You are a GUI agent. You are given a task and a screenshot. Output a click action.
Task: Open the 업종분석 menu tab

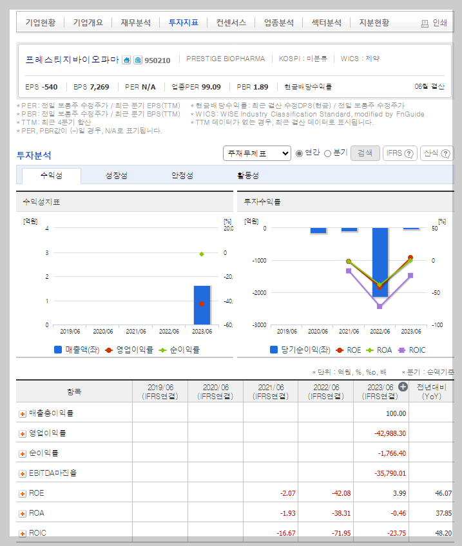pos(279,23)
